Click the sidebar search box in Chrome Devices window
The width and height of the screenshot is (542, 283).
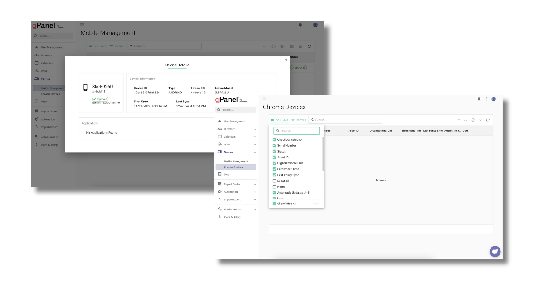click(x=235, y=110)
